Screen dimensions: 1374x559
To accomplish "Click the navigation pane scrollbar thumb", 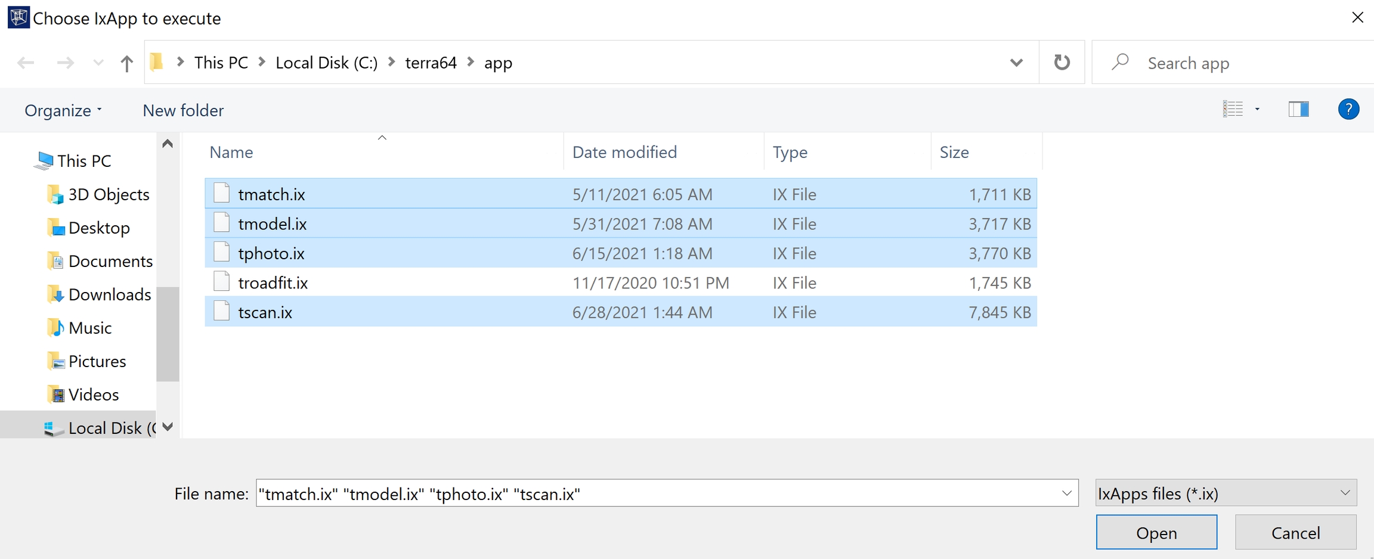I will coord(168,334).
